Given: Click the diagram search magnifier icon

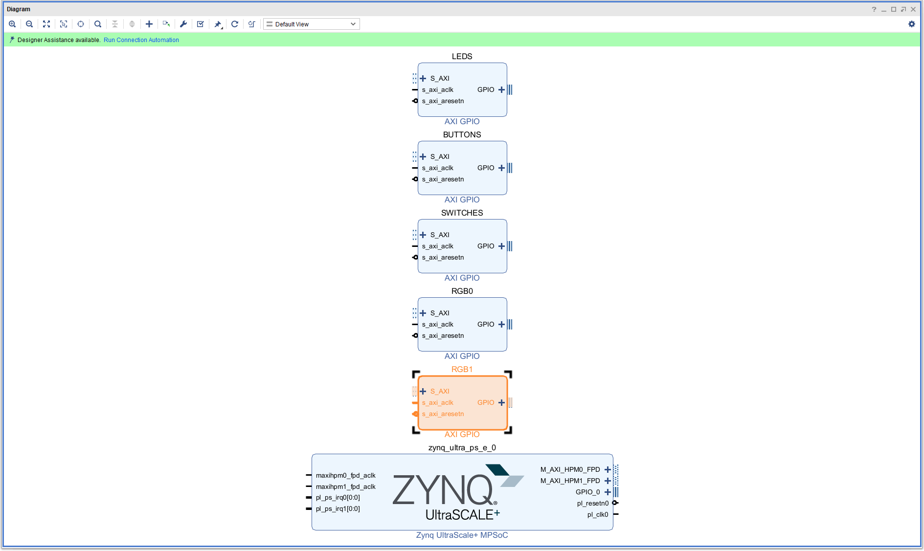Looking at the screenshot, I should (x=98, y=24).
